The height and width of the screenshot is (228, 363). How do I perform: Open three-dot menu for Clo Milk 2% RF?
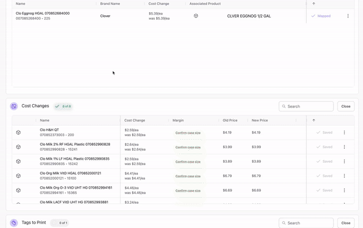coord(344,147)
